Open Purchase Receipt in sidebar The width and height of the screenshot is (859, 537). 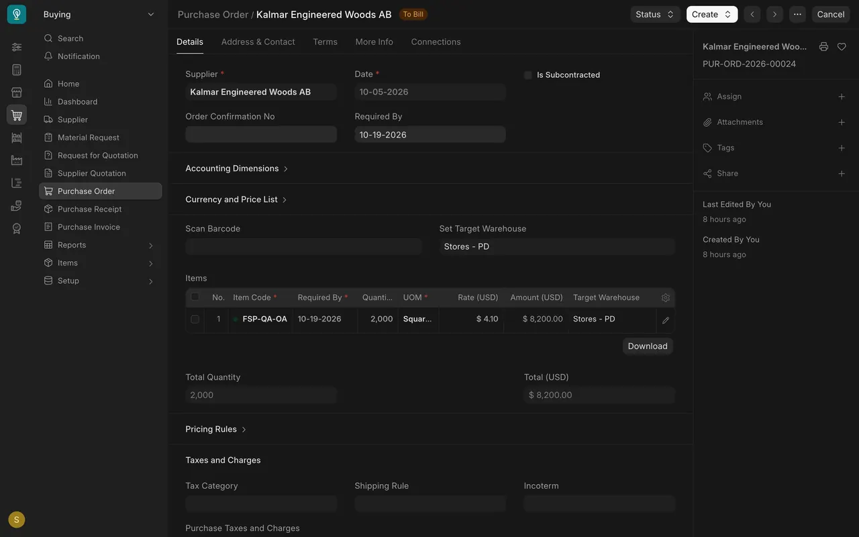(100, 209)
